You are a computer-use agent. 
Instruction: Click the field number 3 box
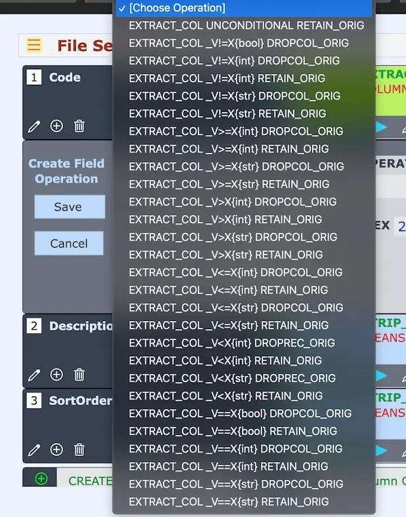34,400
